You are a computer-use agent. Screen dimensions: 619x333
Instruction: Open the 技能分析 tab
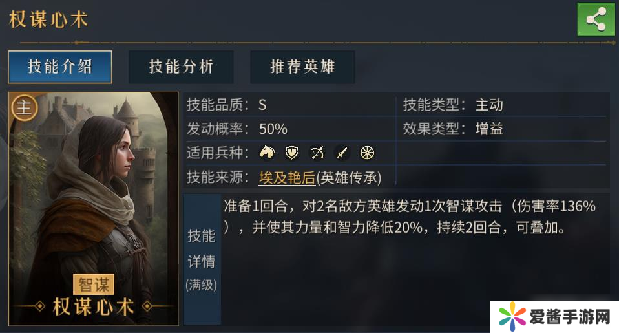(x=181, y=67)
